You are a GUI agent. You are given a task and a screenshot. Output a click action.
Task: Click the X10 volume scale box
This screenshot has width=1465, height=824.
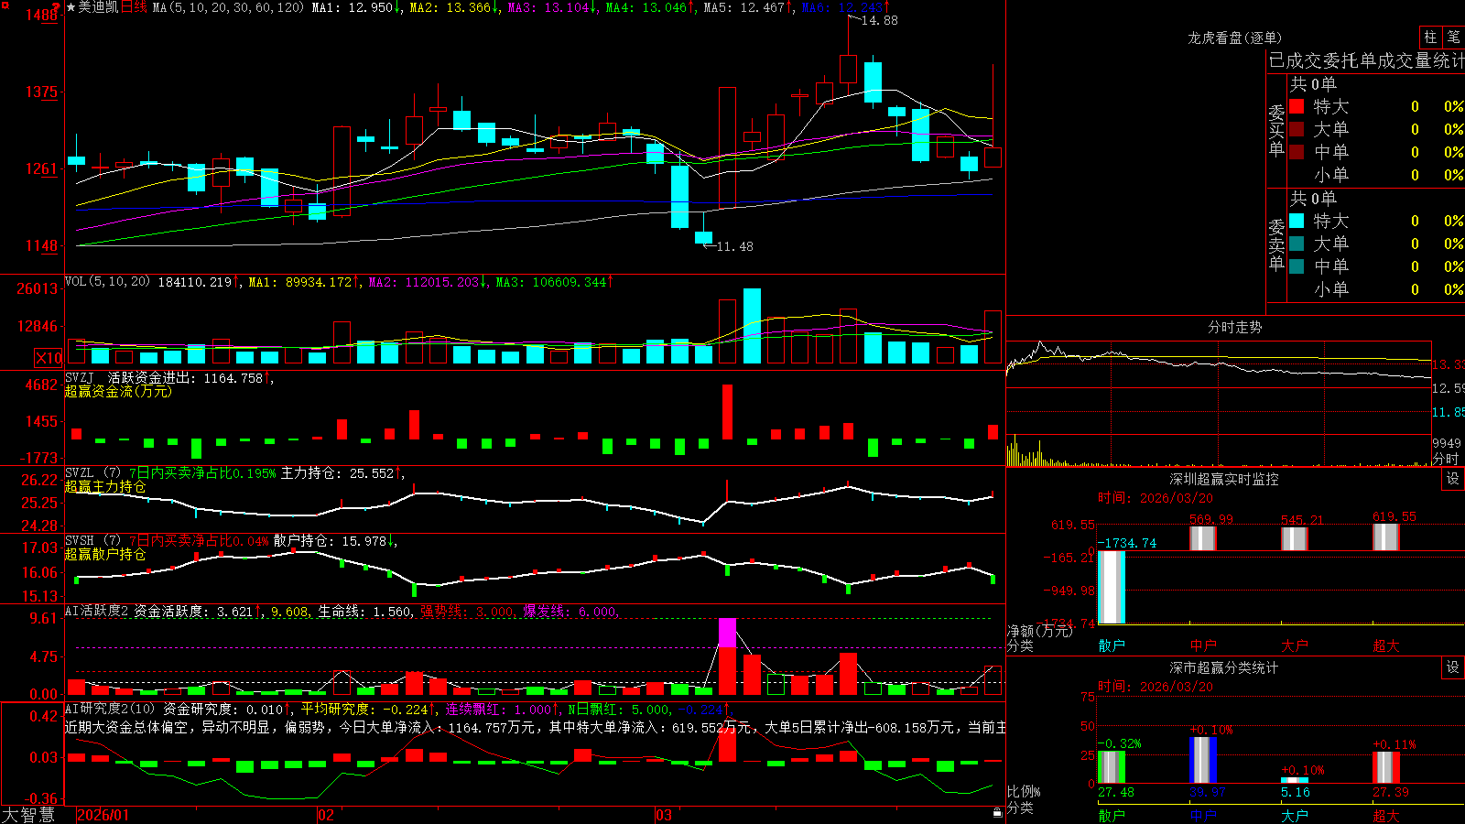[49, 358]
